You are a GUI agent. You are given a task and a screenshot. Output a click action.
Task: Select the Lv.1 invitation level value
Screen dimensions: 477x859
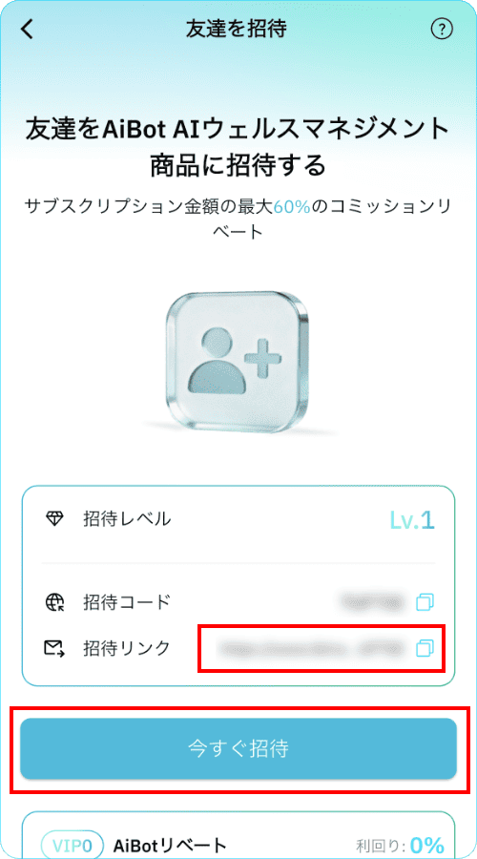(412, 521)
